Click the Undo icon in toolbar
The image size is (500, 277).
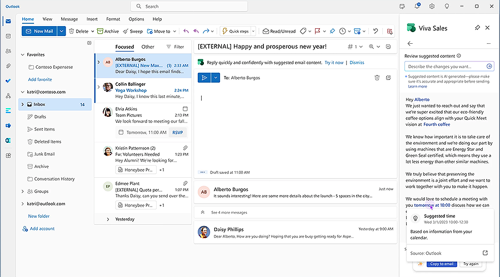click(376, 31)
